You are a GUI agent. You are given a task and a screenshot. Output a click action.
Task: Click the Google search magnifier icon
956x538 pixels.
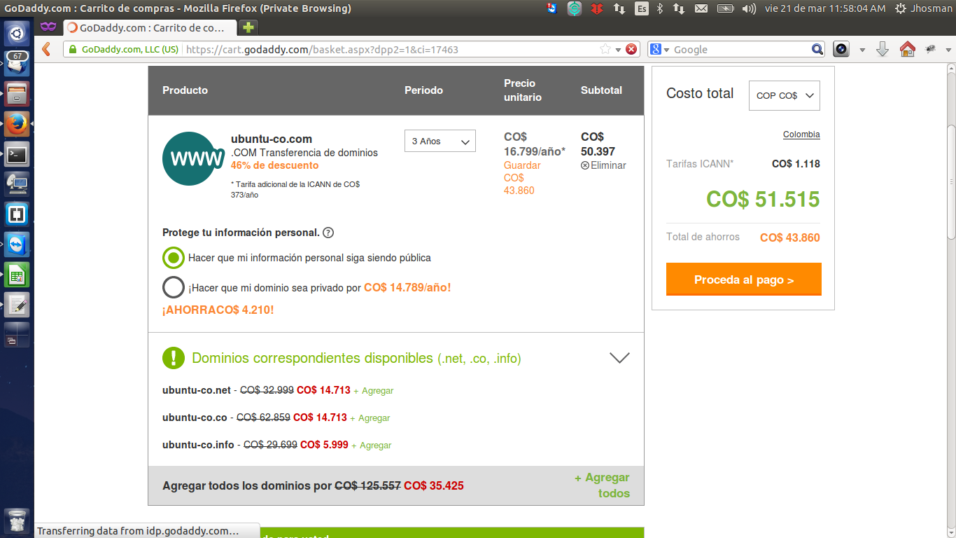click(817, 49)
